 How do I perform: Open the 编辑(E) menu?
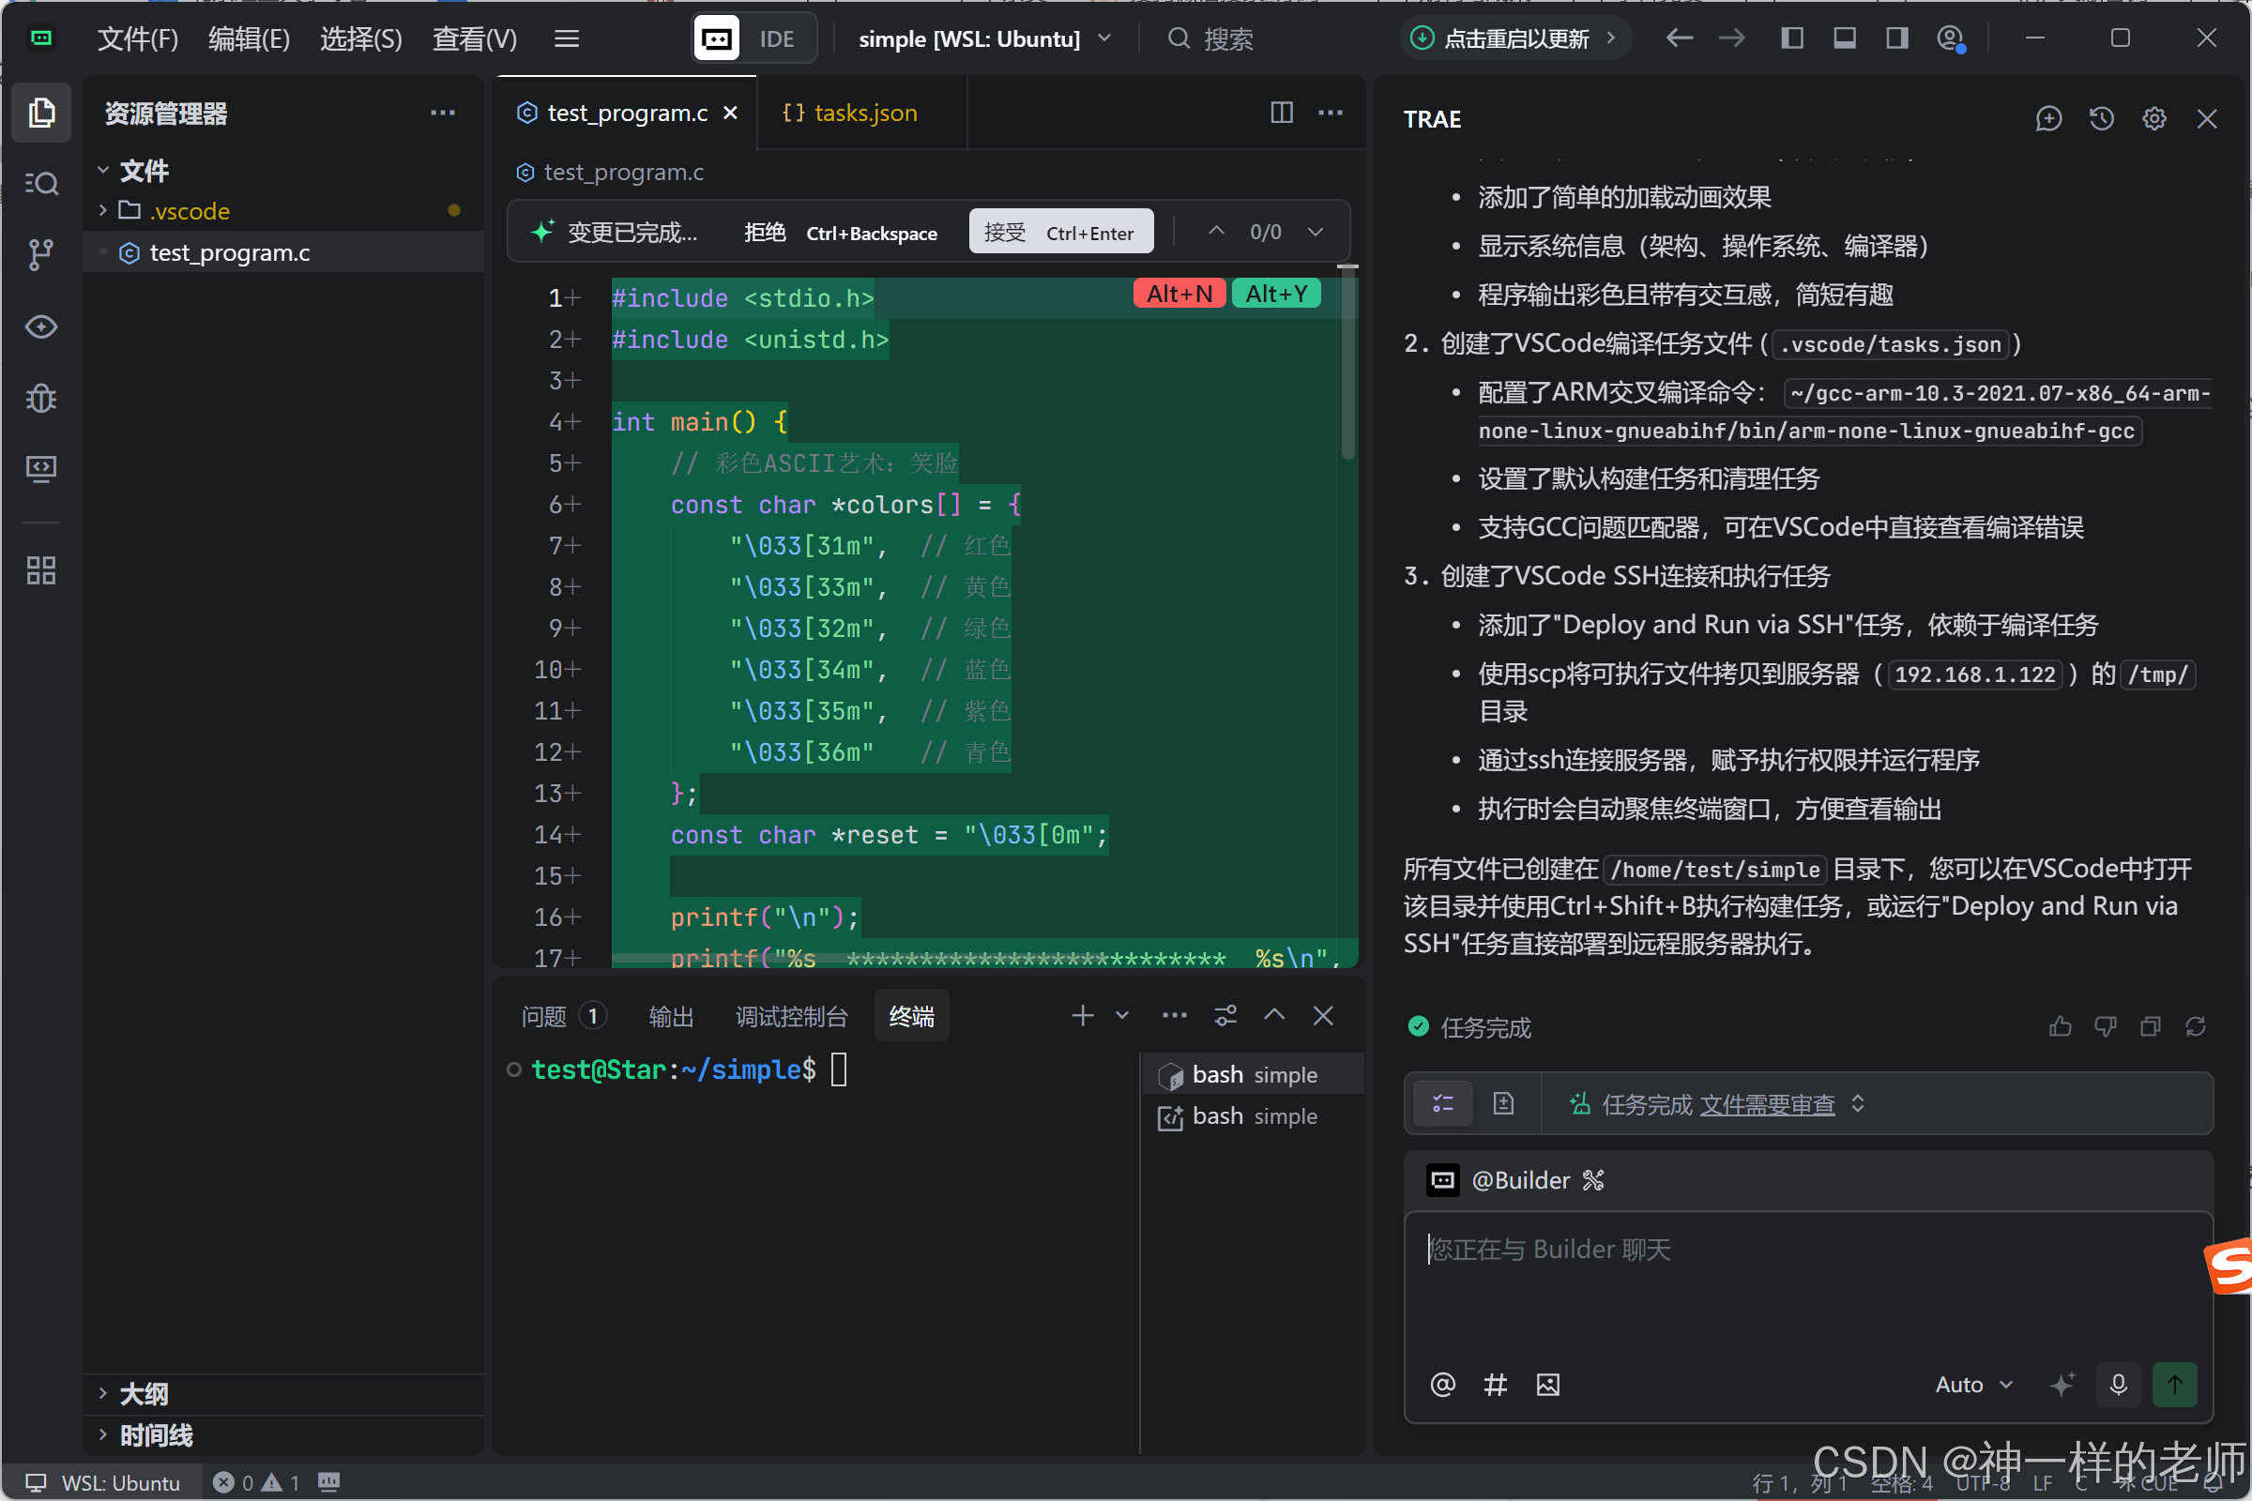(249, 38)
